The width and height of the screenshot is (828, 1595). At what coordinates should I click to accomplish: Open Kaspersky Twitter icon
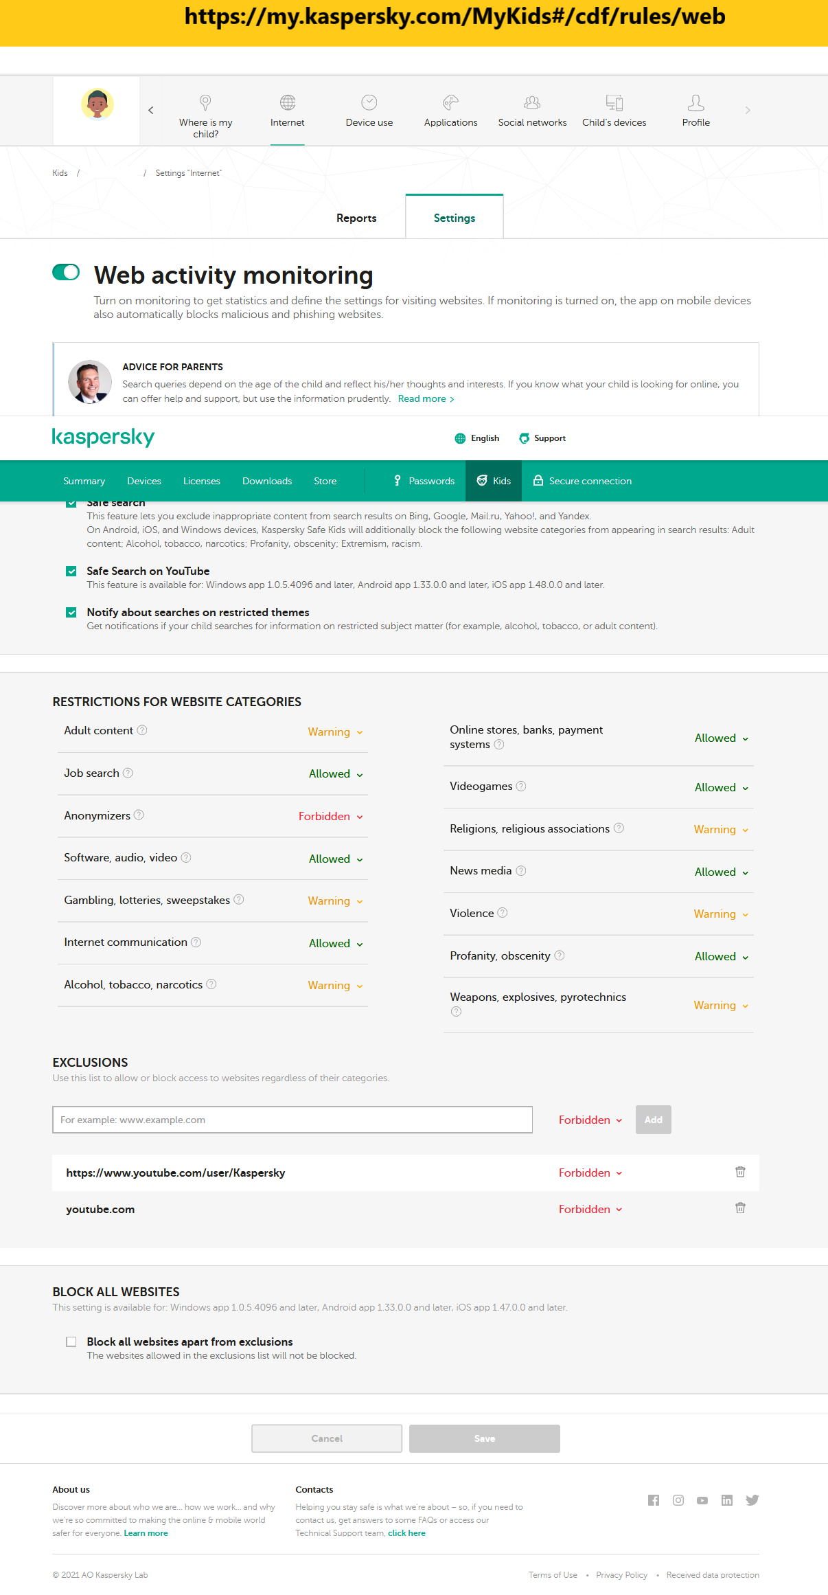752,1500
